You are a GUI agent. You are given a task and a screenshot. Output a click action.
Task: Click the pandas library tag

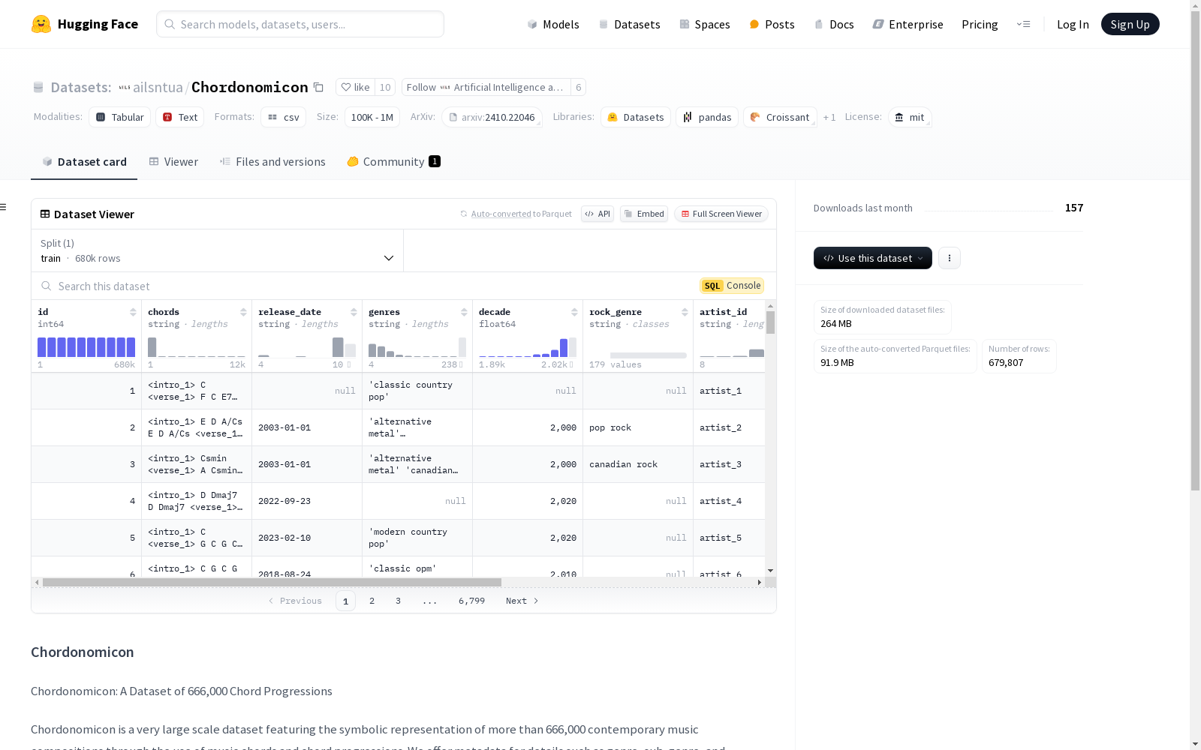[707, 117]
